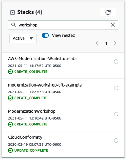Select modernization-workshop-cft-example radio button
This screenshot has height=159, width=126.
click(116, 88)
